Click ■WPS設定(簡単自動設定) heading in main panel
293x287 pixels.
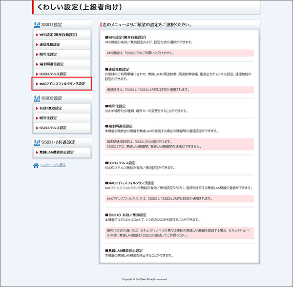[126, 38]
